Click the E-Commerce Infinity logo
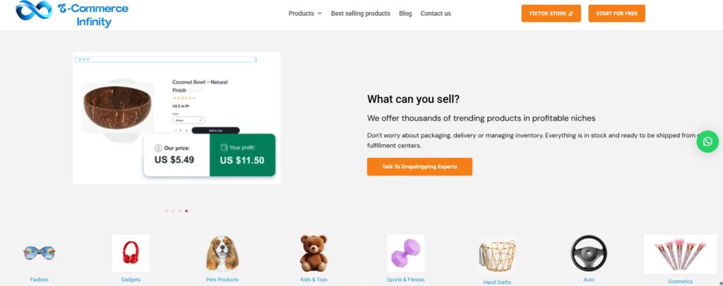Image resolution: width=723 pixels, height=286 pixels. (72, 14)
